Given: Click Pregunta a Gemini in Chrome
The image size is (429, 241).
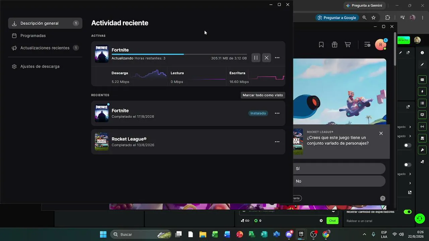Looking at the screenshot, I should click(x=364, y=5).
